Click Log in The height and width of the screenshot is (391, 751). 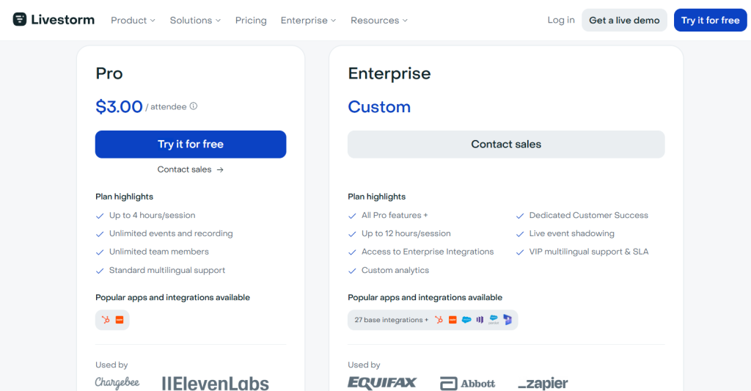click(x=561, y=20)
